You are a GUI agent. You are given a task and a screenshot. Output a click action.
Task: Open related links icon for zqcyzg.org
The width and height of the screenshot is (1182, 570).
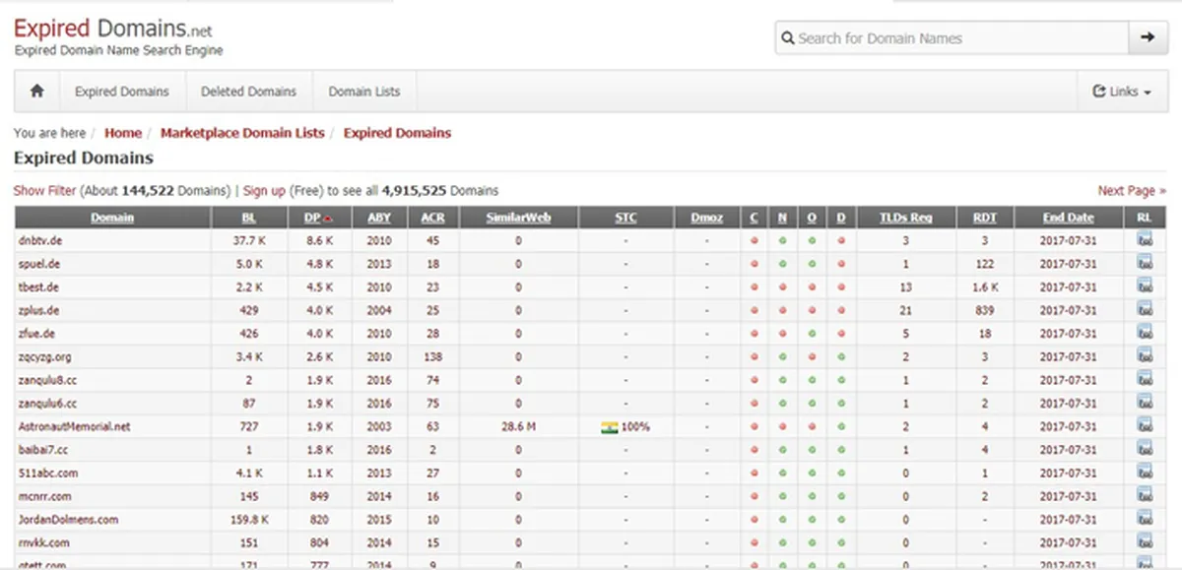(1144, 356)
